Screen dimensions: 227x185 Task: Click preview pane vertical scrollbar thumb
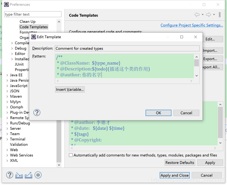pyautogui.click(x=220, y=123)
